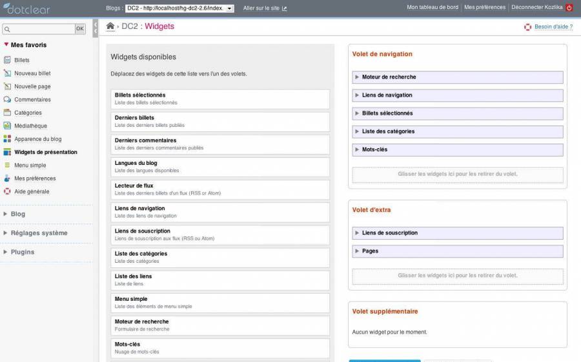Click the home icon in breadcrumb

[x=110, y=26]
